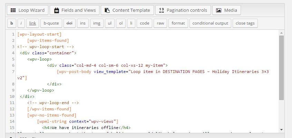
Task: Insert a del strikethrough tag
Action: (x=69, y=23)
